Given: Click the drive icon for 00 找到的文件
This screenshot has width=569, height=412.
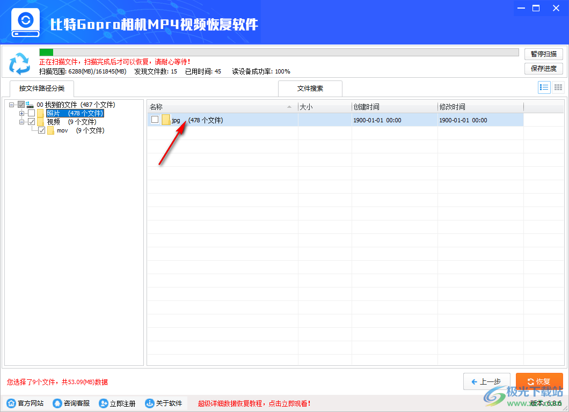Looking at the screenshot, I should tap(30, 105).
